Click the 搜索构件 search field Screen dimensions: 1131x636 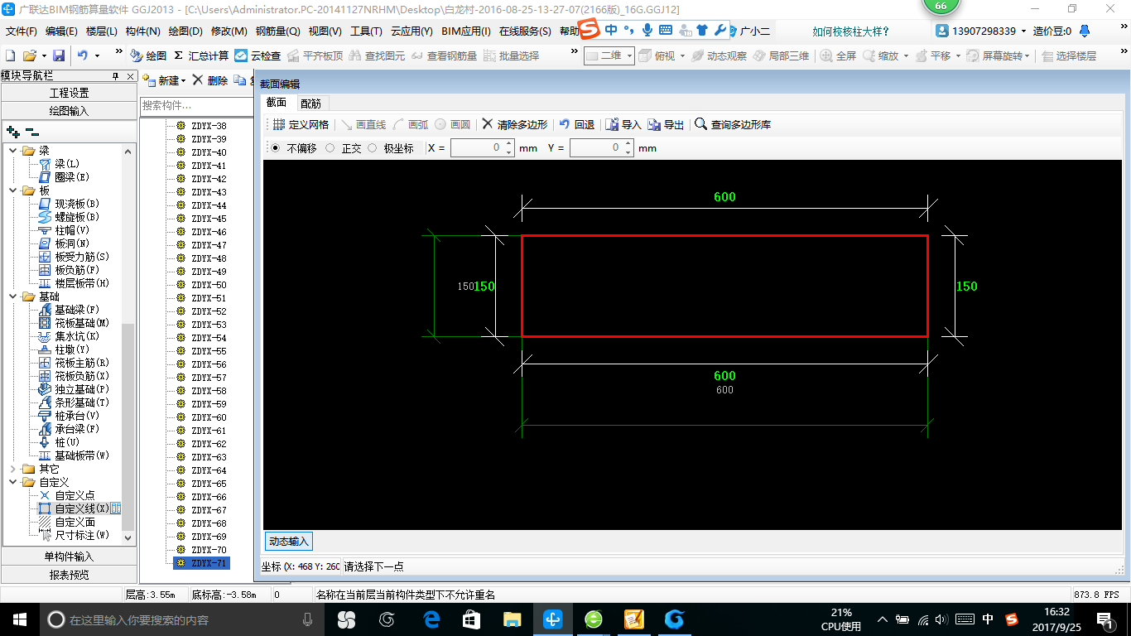click(196, 106)
